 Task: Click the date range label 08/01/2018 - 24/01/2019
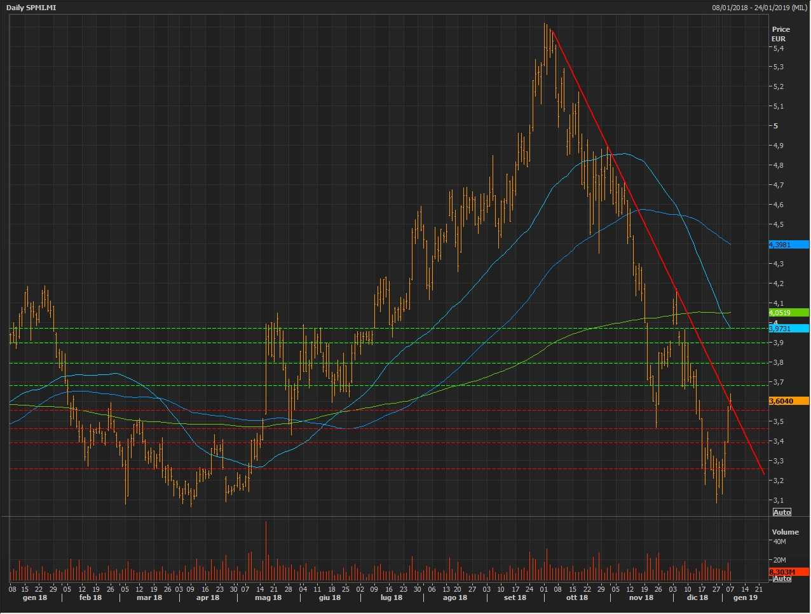(760, 8)
